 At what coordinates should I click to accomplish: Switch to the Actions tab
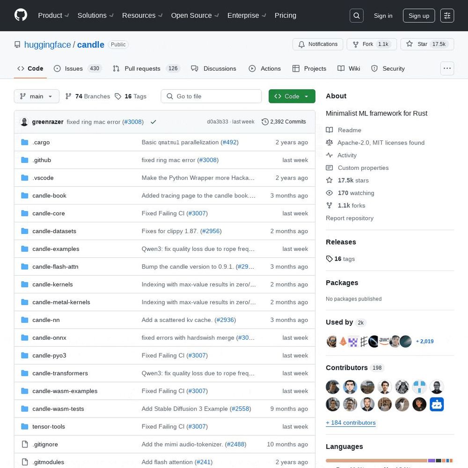(265, 69)
